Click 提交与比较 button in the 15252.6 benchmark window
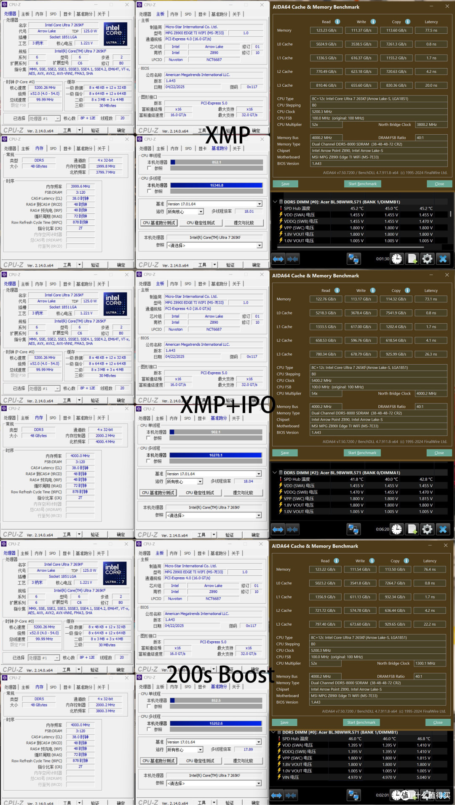Image resolution: width=455 pixels, height=805 pixels. click(243, 761)
